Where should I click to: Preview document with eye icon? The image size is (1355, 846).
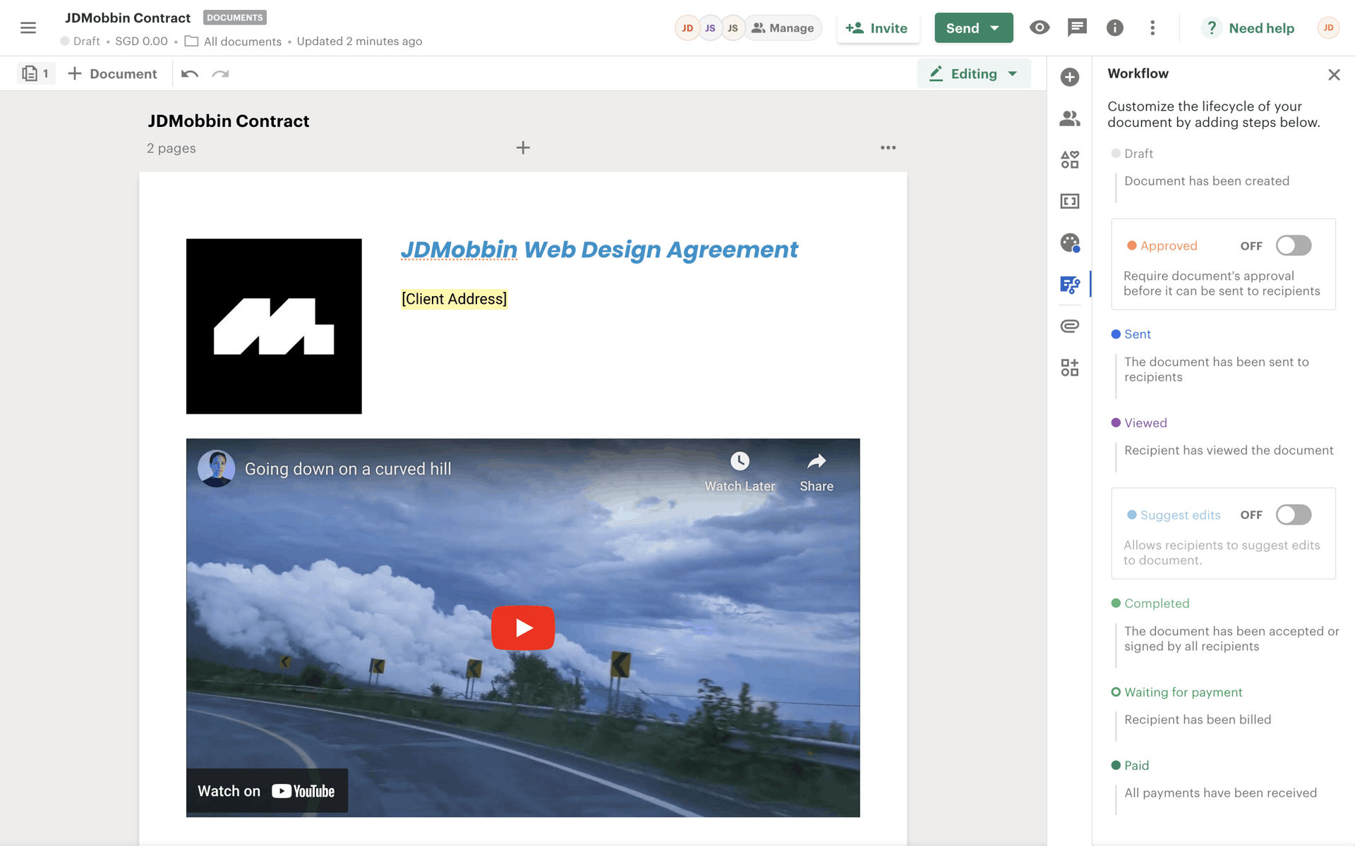(x=1040, y=27)
